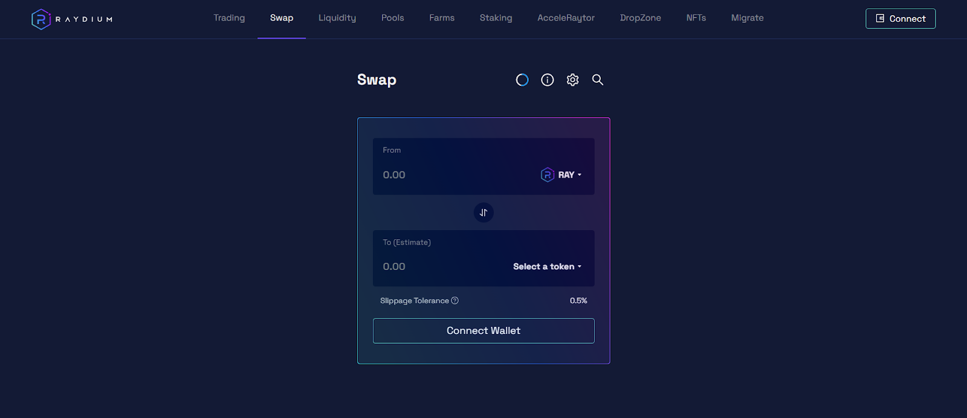
Task: Click the Swap heading text
Action: [377, 80]
